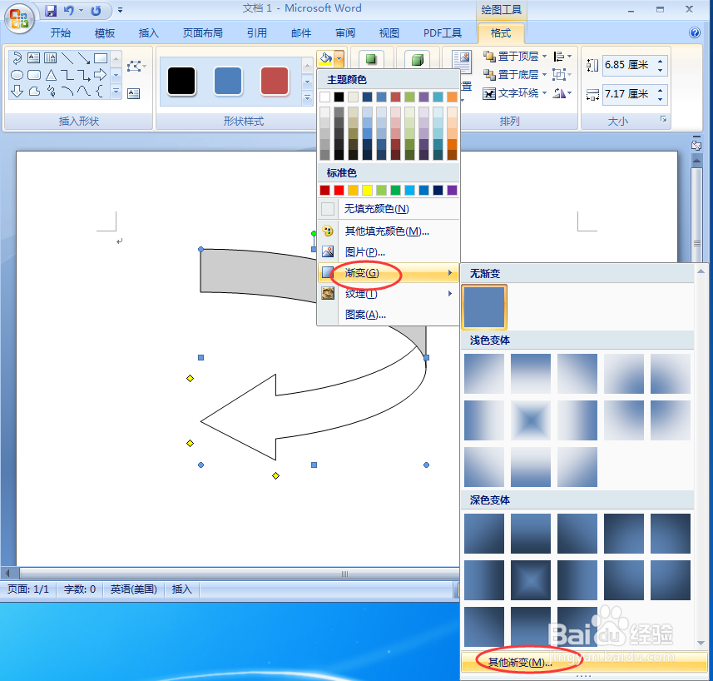Select the straight line shape
Screen dimensions: 713x681
(67, 57)
